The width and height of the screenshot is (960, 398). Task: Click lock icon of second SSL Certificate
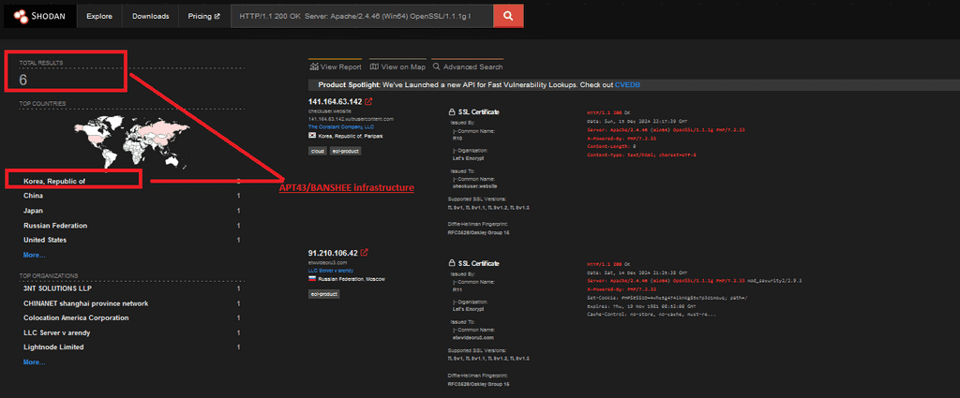pos(452,263)
